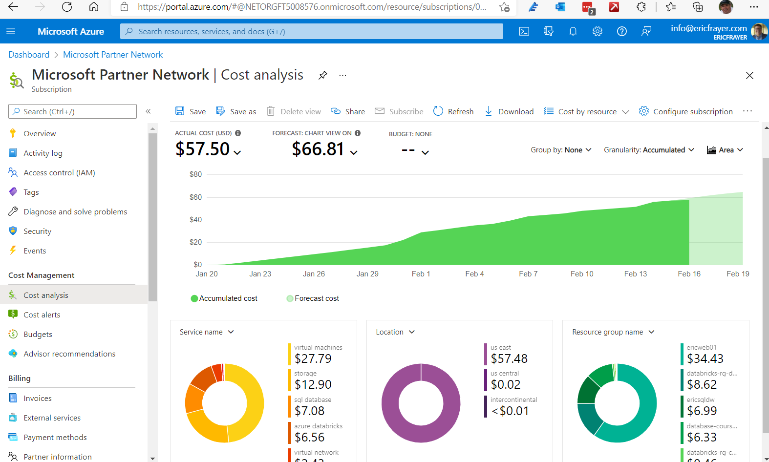This screenshot has height=462, width=769.
Task: Open Overview in the left menu
Action: (40, 133)
